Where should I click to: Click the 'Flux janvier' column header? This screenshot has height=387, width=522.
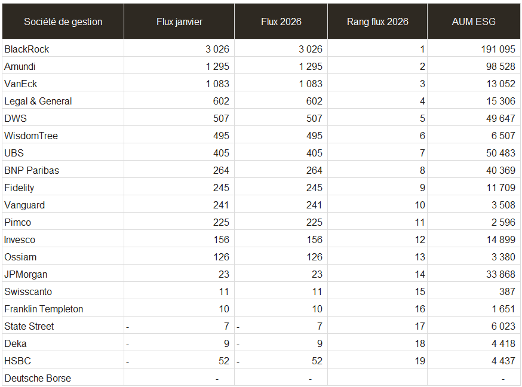coord(179,21)
